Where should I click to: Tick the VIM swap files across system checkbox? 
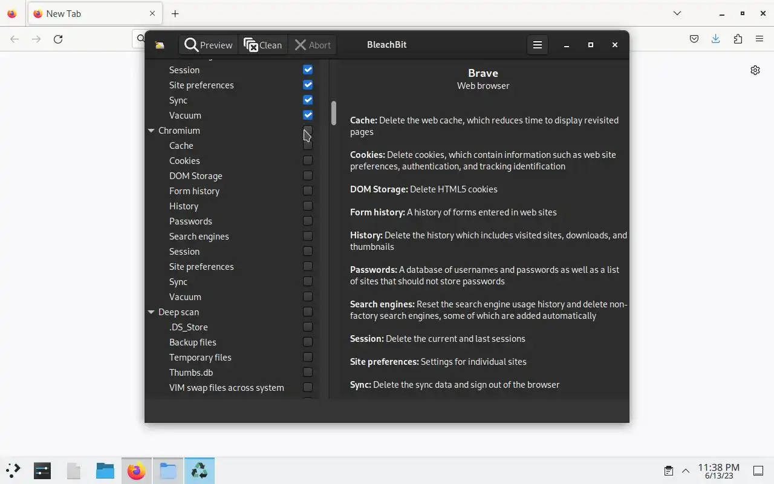coord(308,387)
